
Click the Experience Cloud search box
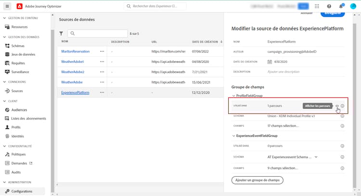tap(155, 6)
